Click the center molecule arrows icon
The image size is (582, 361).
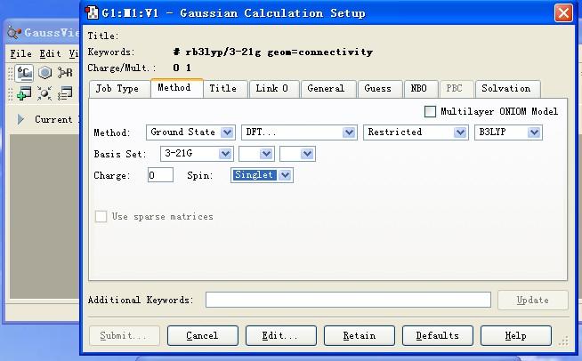[x=44, y=93]
